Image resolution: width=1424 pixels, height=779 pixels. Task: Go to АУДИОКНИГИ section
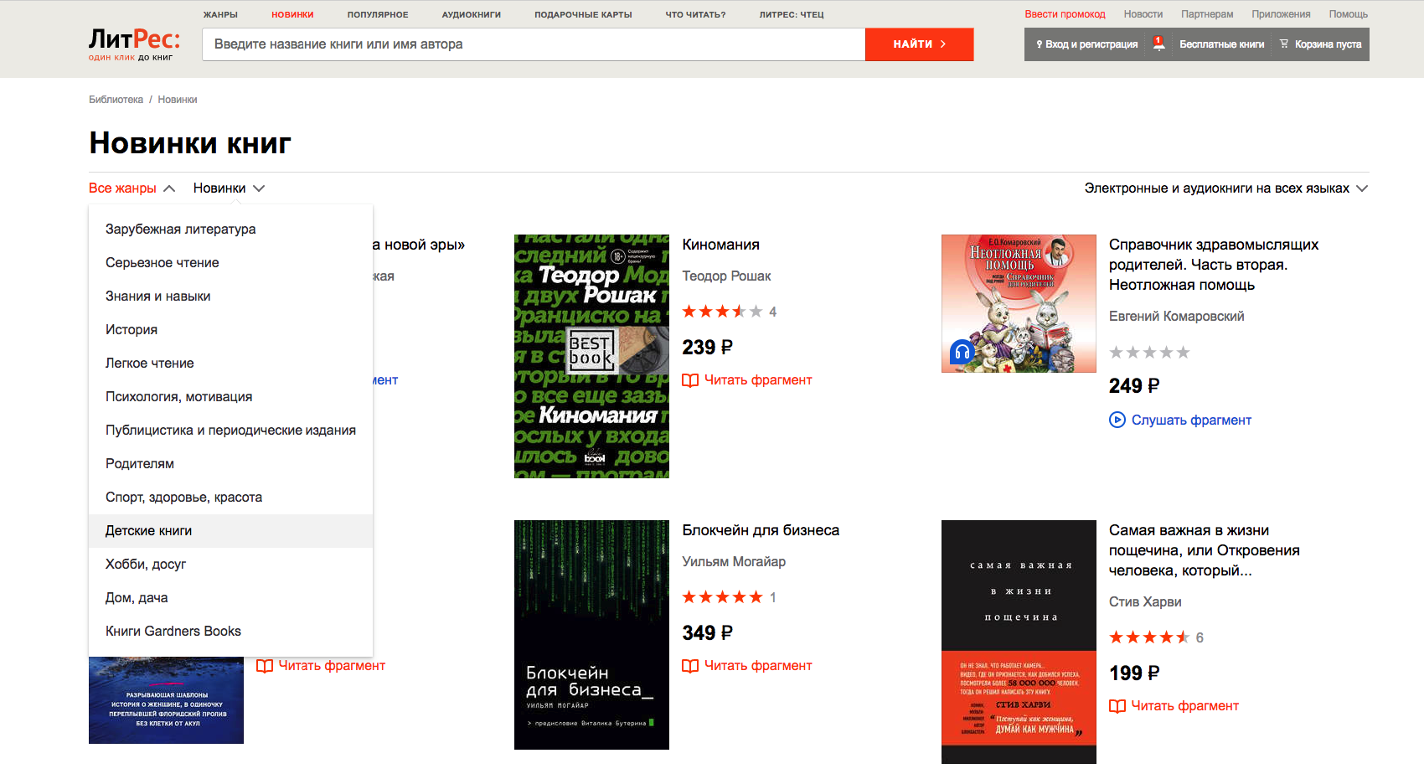472,15
